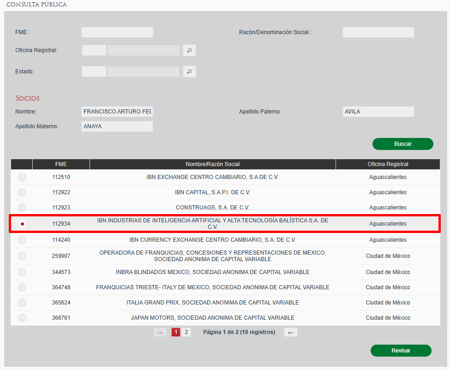Click the Revisar button
450x370 pixels.
point(401,351)
